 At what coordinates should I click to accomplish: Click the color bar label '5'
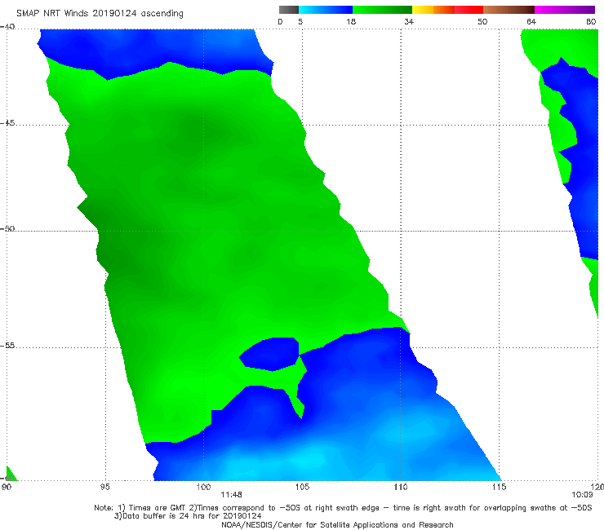point(300,22)
